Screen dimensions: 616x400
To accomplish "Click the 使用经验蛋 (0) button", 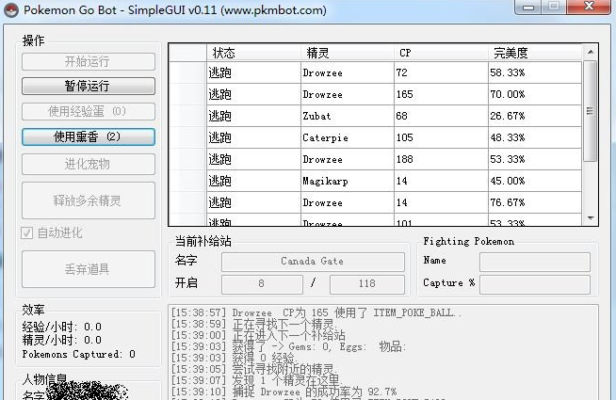I will tap(89, 111).
